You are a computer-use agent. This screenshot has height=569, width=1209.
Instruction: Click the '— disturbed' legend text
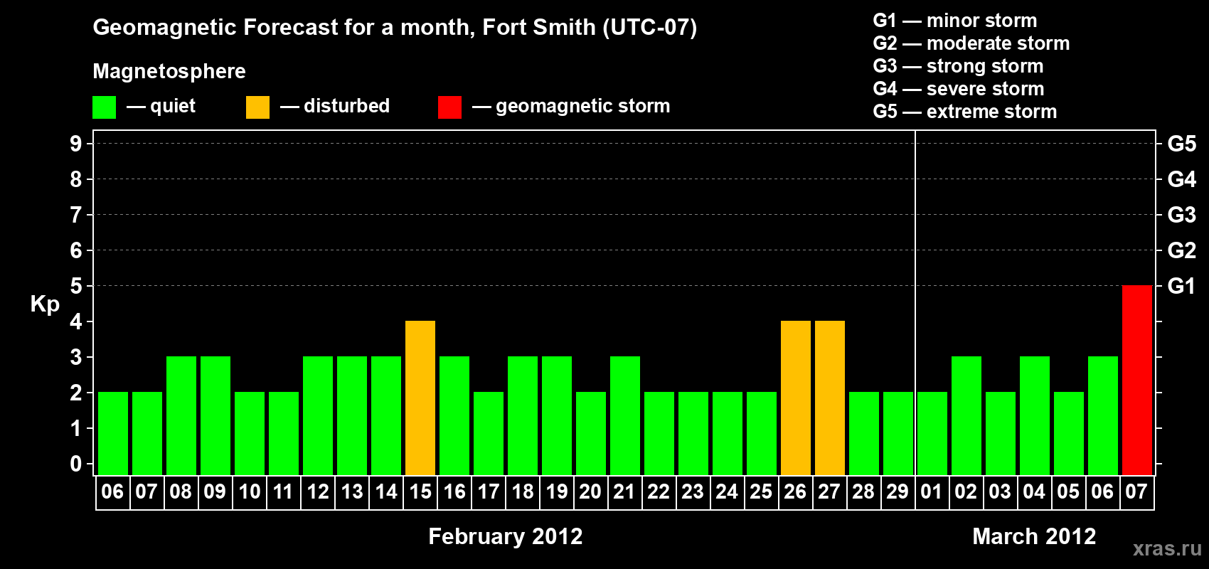point(335,107)
